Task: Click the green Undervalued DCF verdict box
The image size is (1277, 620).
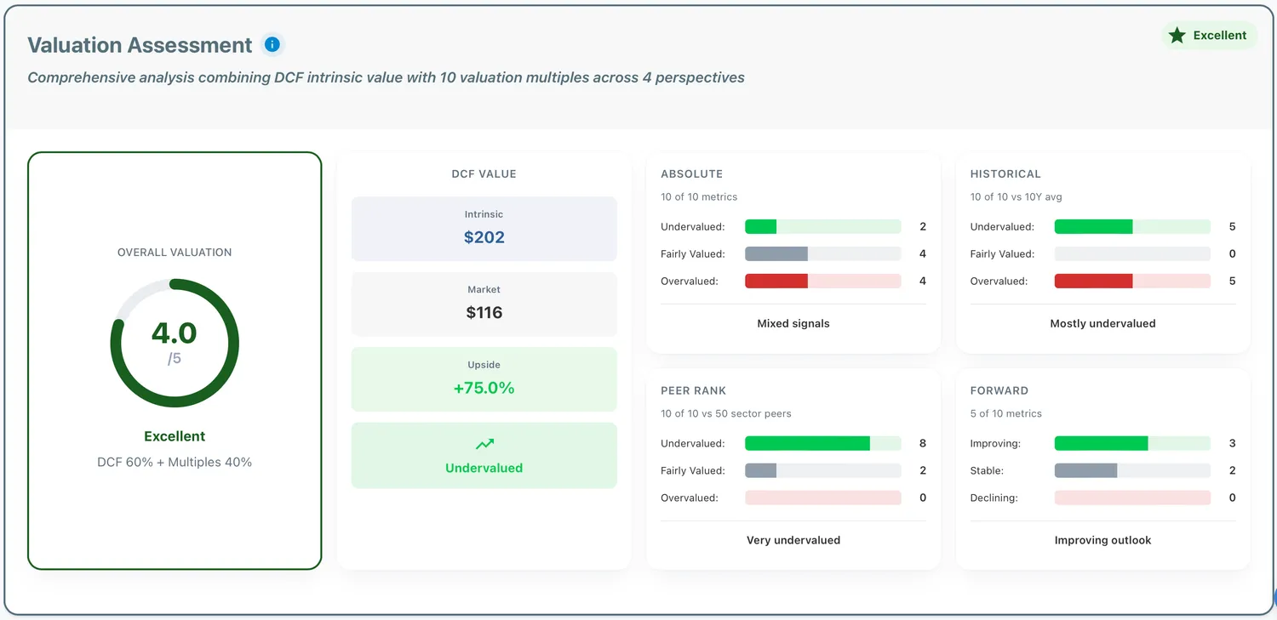Action: (x=484, y=455)
